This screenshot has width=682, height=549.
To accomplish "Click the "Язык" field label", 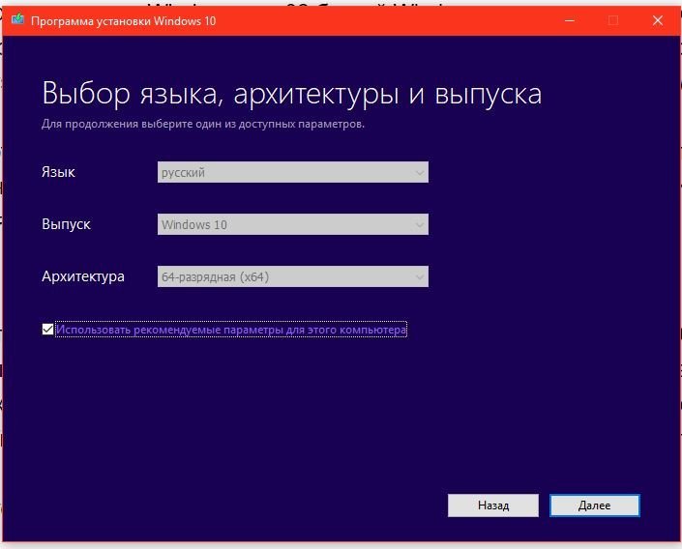I will [x=58, y=172].
